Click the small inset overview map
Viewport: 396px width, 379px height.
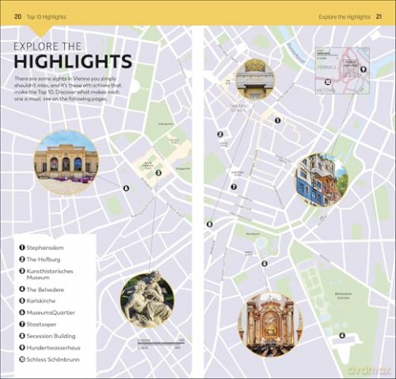tap(342, 71)
